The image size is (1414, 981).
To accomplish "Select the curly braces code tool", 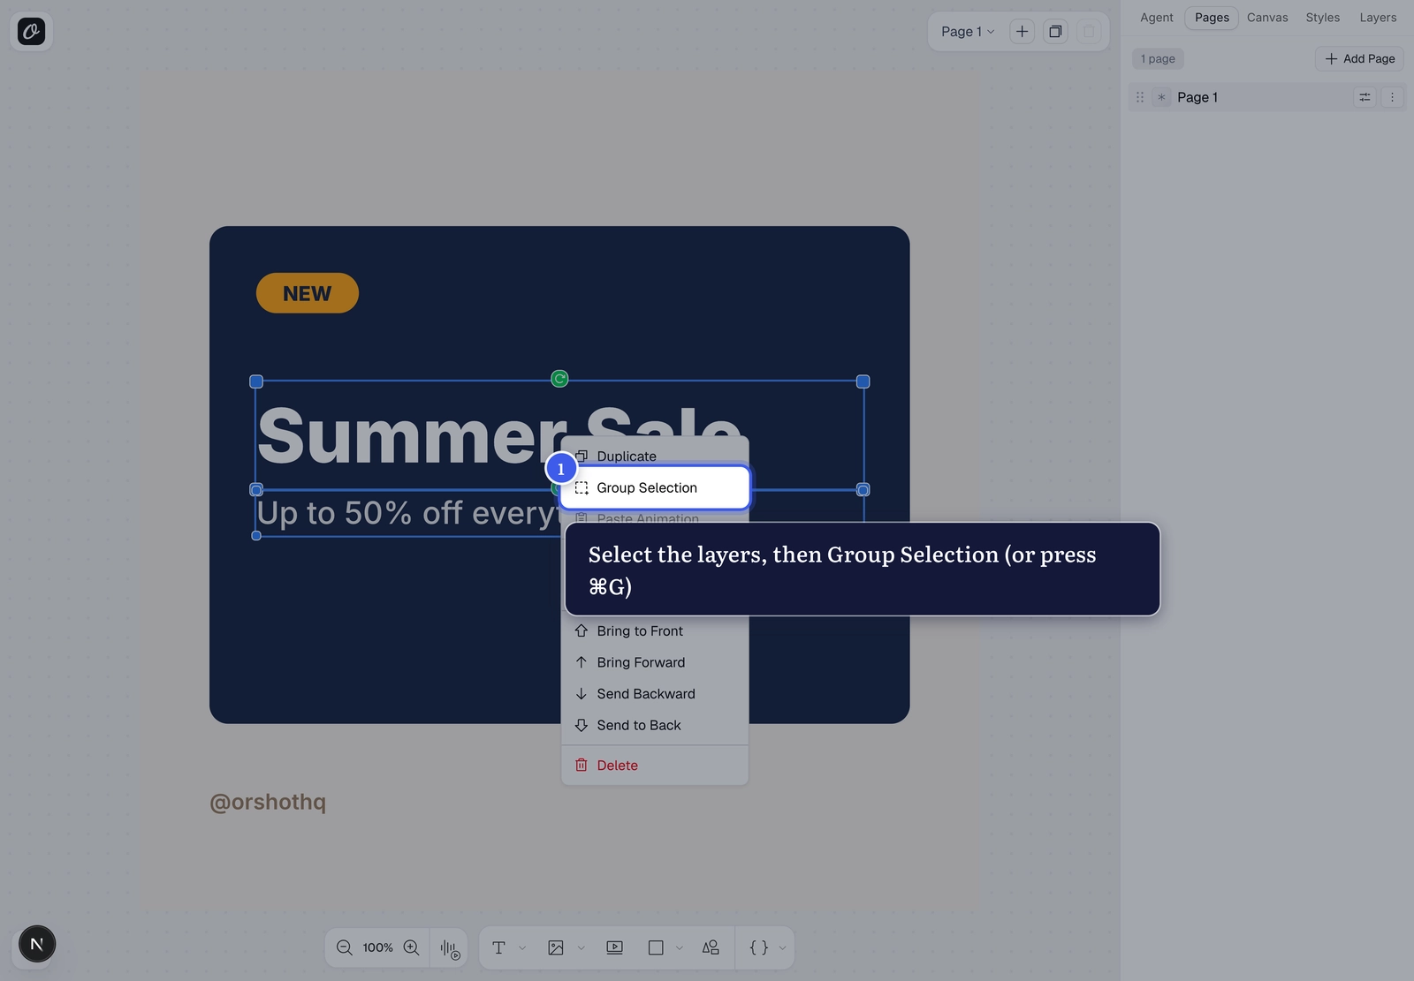I will pos(758,947).
